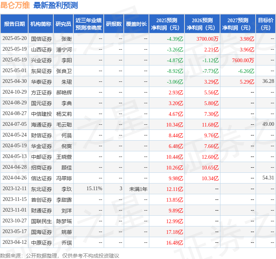Click the 13.85亿 profit value
The width and height of the screenshot is (276, 259).
tap(174, 200)
